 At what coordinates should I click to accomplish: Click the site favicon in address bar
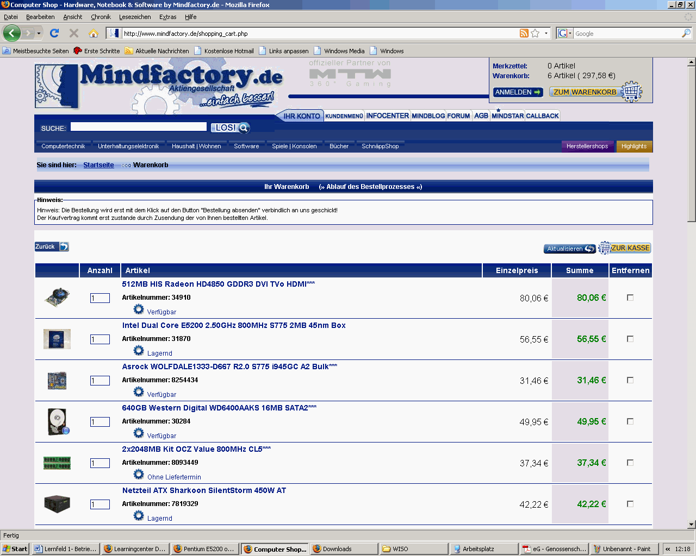(114, 33)
